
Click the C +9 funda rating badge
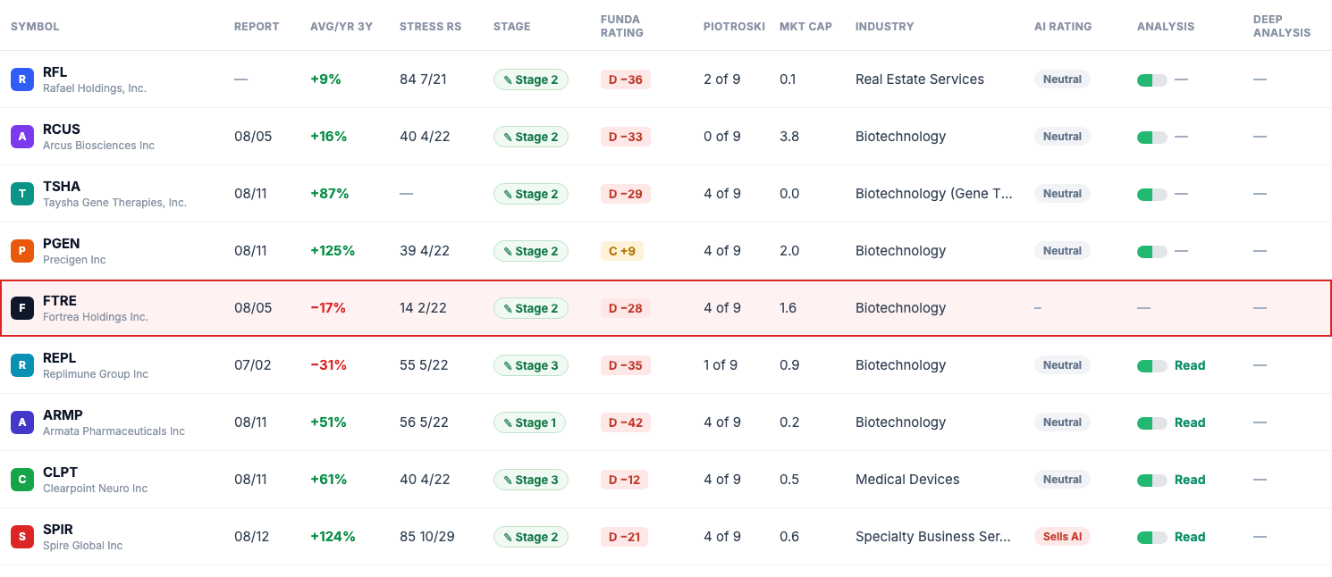(622, 251)
